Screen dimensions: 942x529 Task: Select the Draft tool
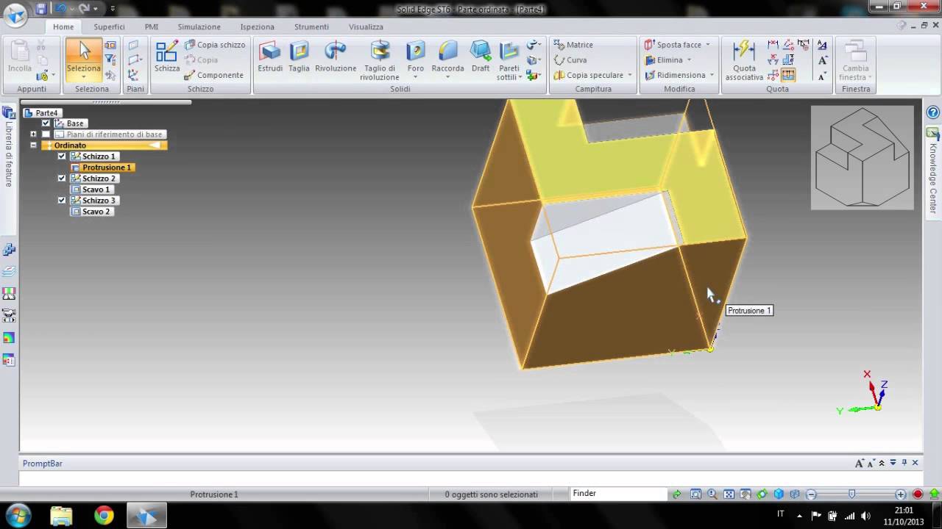481,57
